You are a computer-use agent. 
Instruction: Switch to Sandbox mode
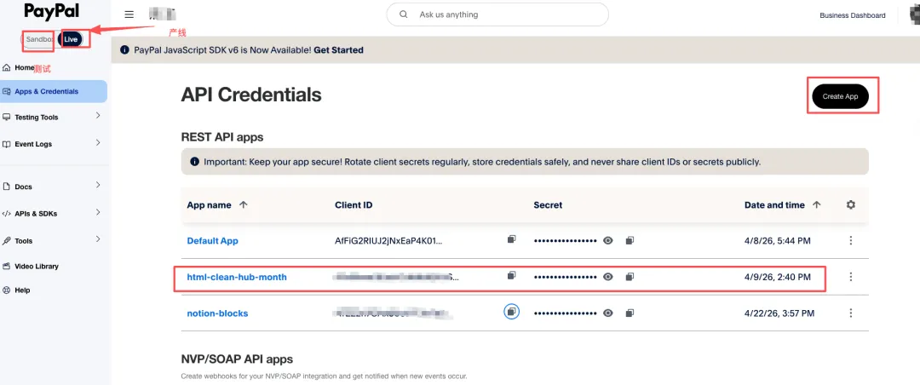coord(39,39)
